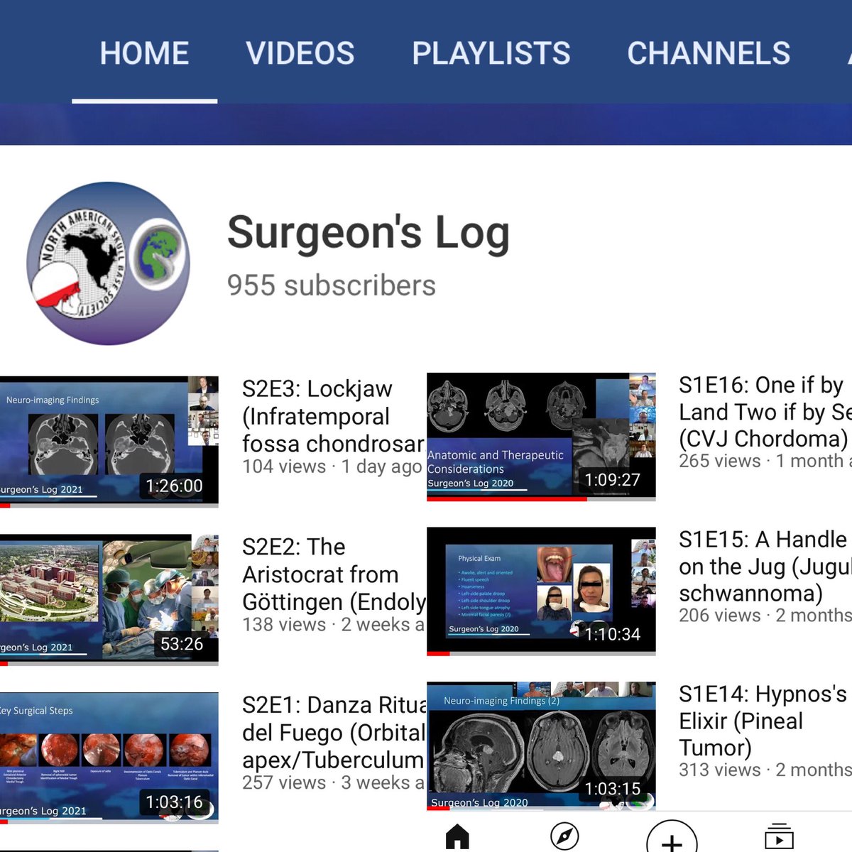Viewport: 852px width, 852px height.
Task: Click the 1:10:34 duration badge
Action: click(612, 634)
